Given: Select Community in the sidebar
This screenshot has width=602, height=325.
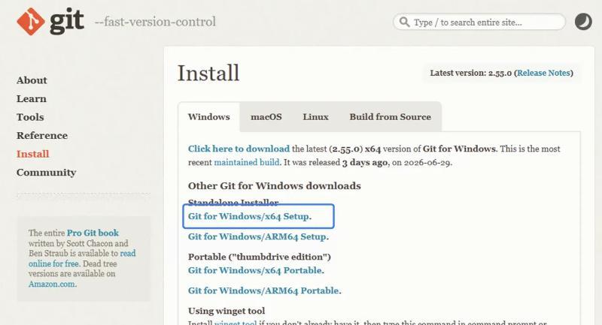Looking at the screenshot, I should (x=46, y=173).
